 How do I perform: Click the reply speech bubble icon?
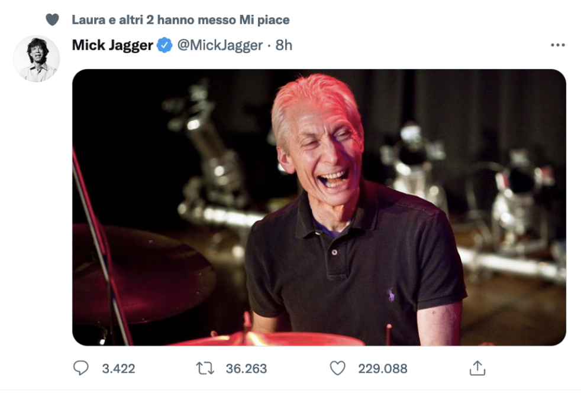click(80, 369)
